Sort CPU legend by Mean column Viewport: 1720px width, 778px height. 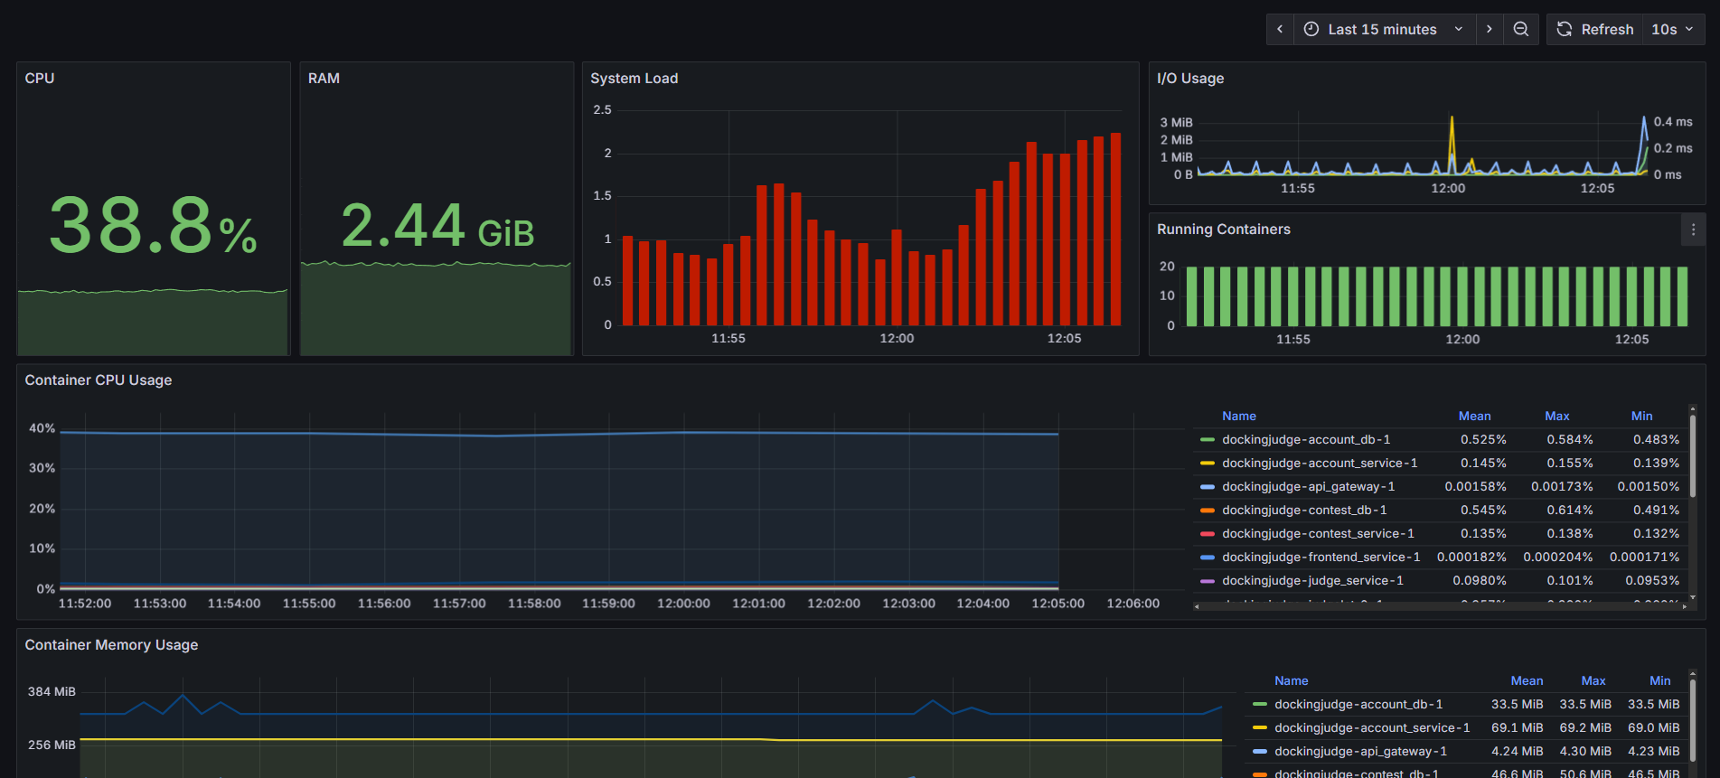point(1474,416)
